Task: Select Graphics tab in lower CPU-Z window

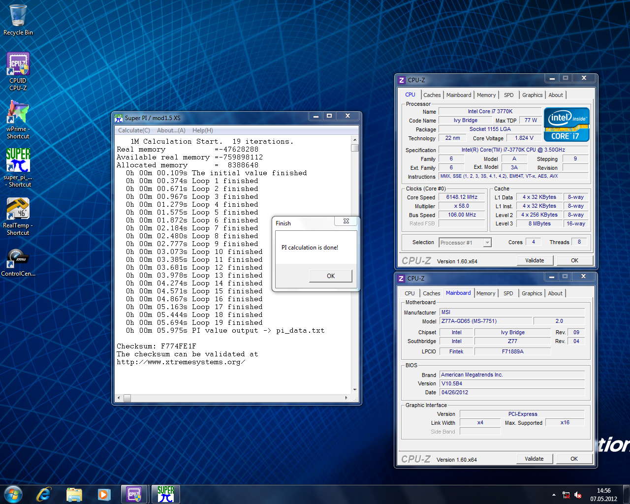Action: pyautogui.click(x=532, y=293)
